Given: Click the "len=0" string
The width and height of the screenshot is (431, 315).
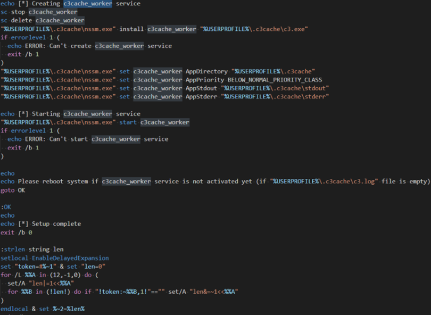Looking at the screenshot, I should click(x=93, y=267).
